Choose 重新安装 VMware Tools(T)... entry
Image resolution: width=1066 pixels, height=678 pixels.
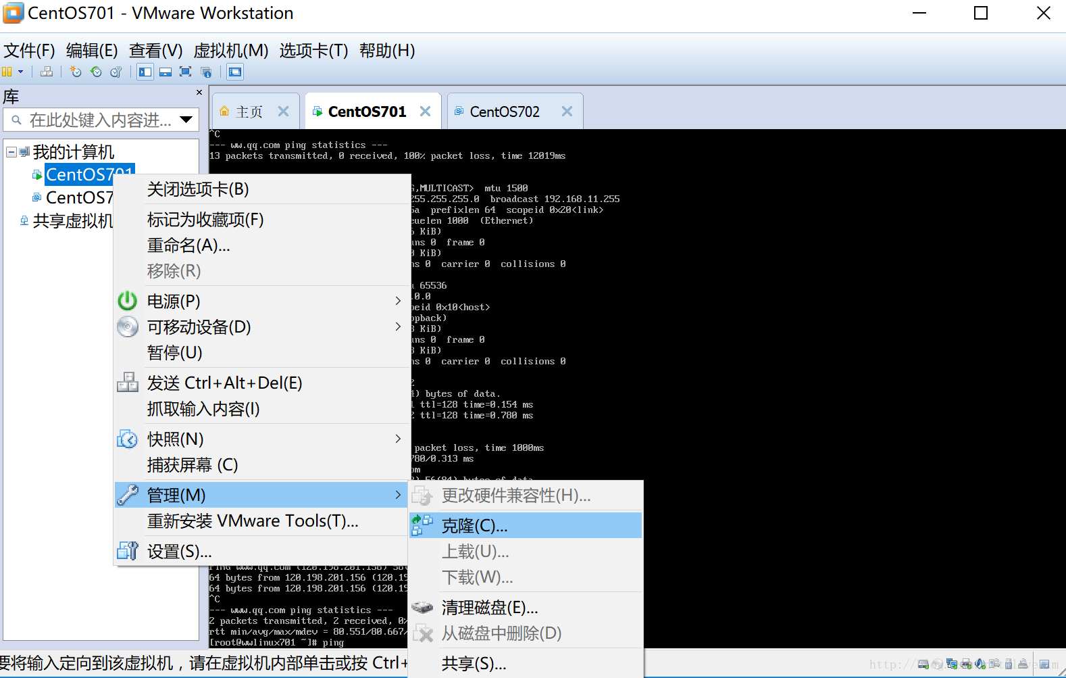[262, 521]
